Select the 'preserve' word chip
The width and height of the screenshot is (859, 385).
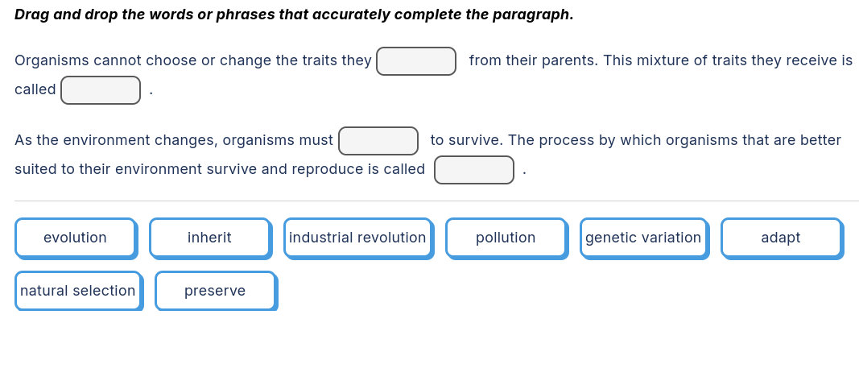click(215, 291)
